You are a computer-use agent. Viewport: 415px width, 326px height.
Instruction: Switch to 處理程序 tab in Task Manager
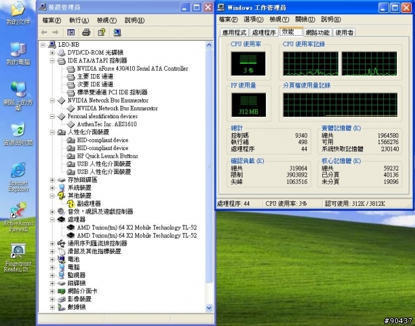264,32
